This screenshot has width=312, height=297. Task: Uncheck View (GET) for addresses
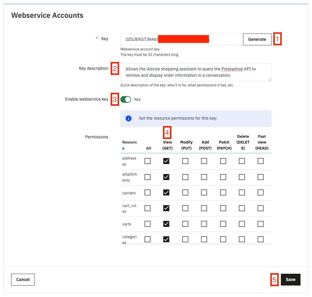point(166,161)
